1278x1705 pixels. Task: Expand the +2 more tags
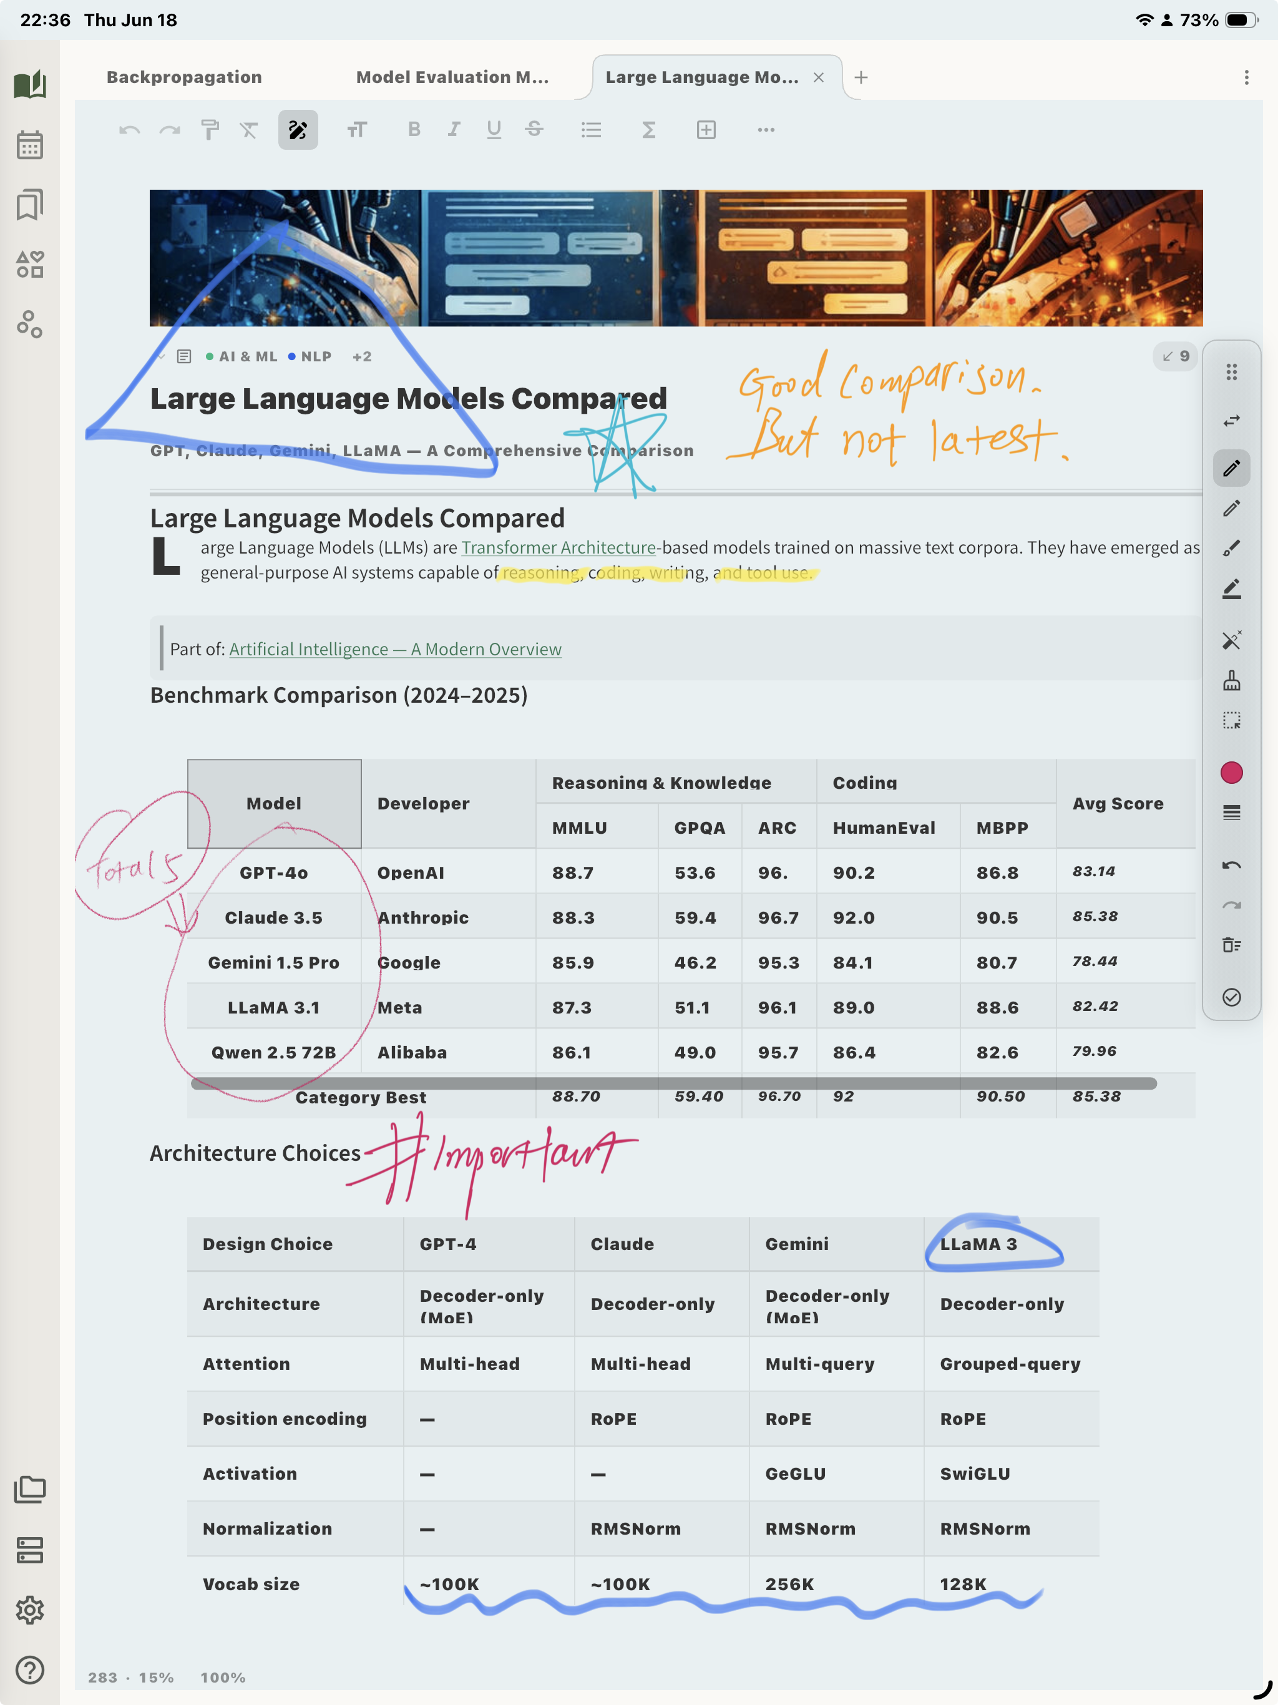coord(361,356)
